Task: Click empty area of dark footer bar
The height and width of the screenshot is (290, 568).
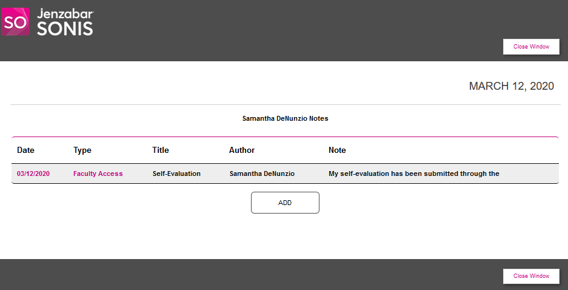Action: (x=242, y=275)
